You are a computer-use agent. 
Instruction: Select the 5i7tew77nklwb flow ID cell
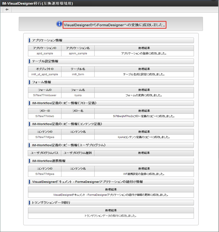coord(45,116)
